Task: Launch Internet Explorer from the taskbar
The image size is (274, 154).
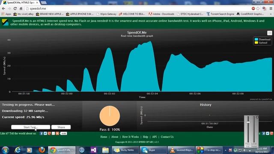Action: (18, 150)
